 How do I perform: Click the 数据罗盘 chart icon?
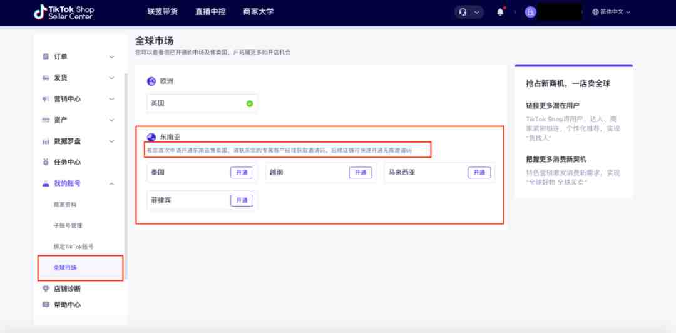tap(46, 141)
